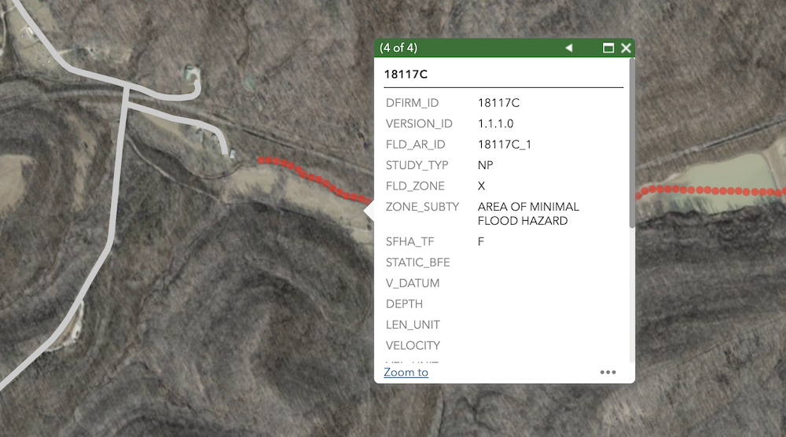This screenshot has width=786, height=437.
Task: Select the VERSION_ID value 1.1.1.0
Action: pyautogui.click(x=495, y=123)
